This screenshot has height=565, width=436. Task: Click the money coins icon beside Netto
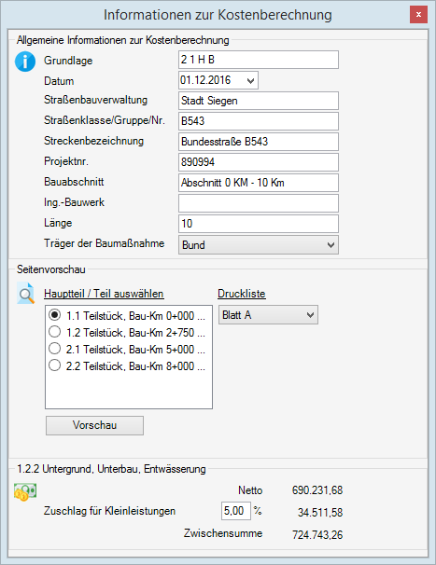coord(25,492)
